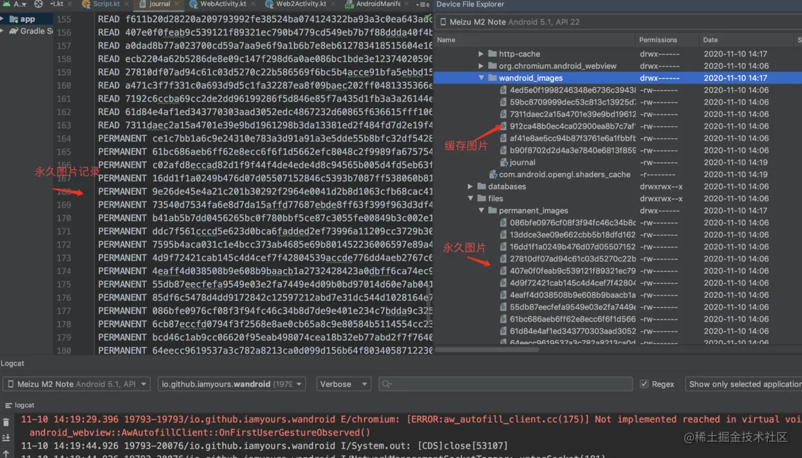Select the files folder icon

[x=482, y=199]
